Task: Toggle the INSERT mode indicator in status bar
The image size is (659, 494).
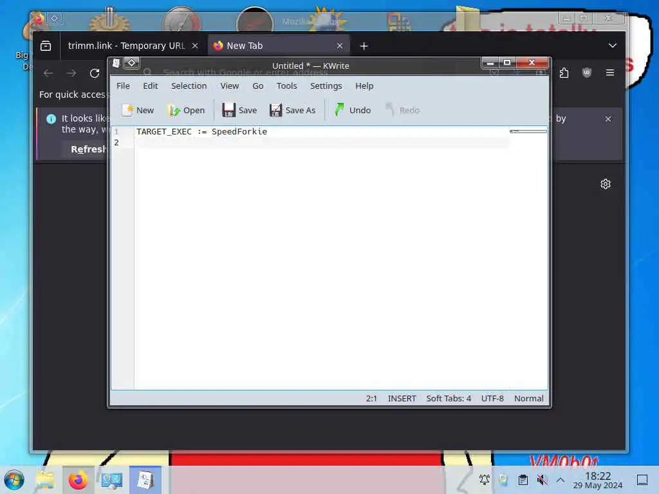Action: point(402,398)
